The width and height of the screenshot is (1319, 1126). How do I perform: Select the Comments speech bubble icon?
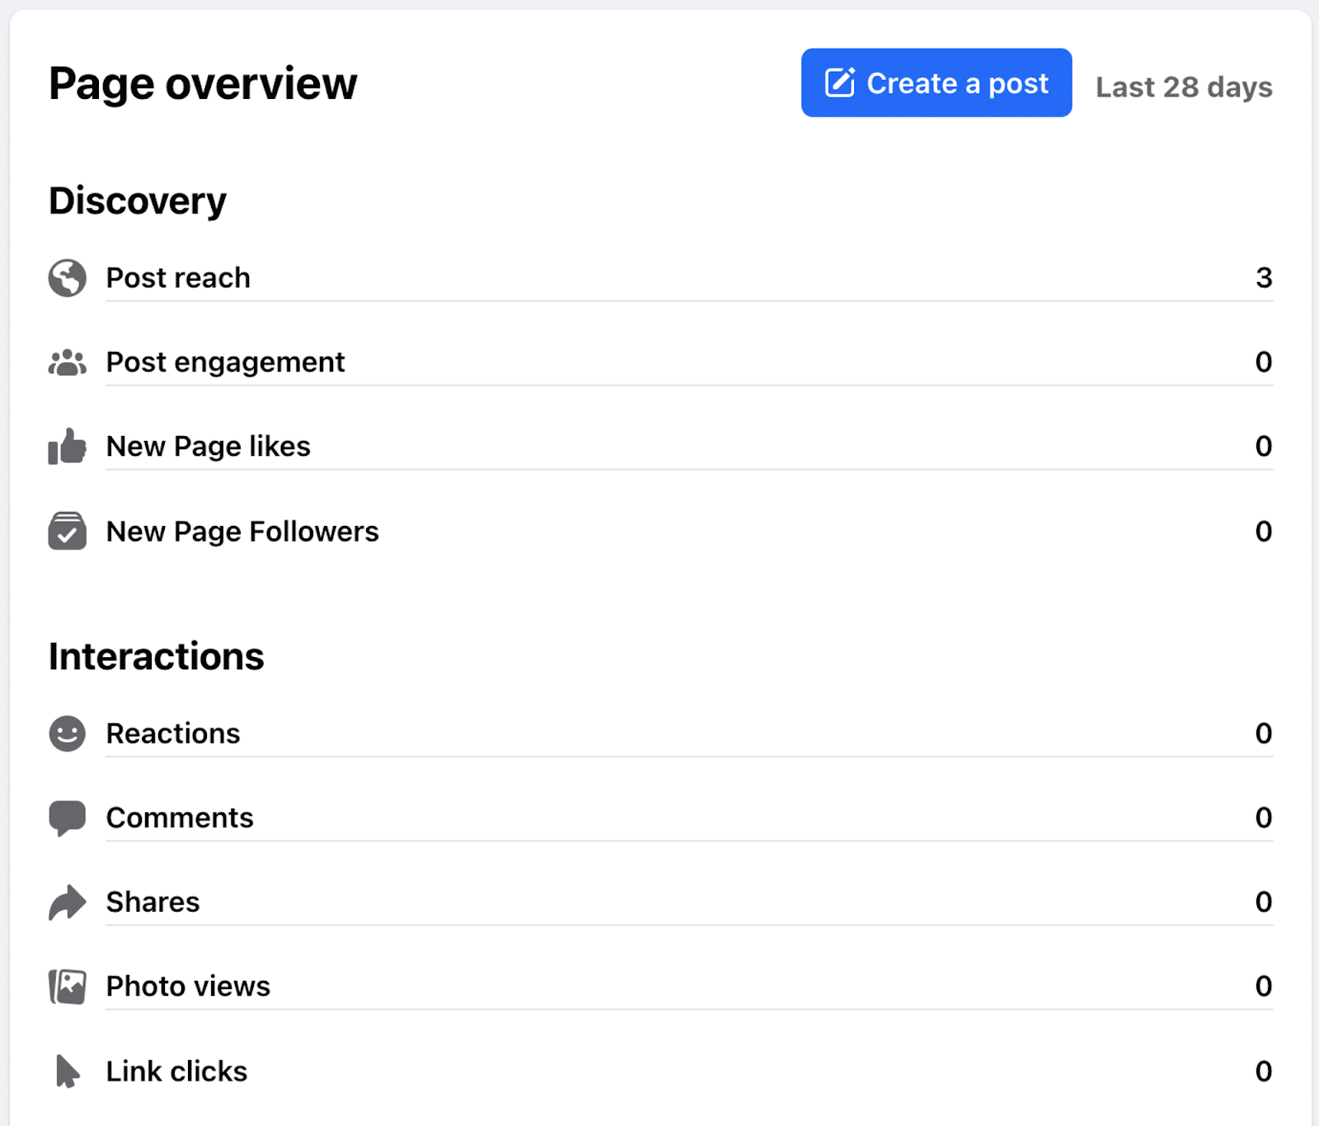tap(67, 818)
